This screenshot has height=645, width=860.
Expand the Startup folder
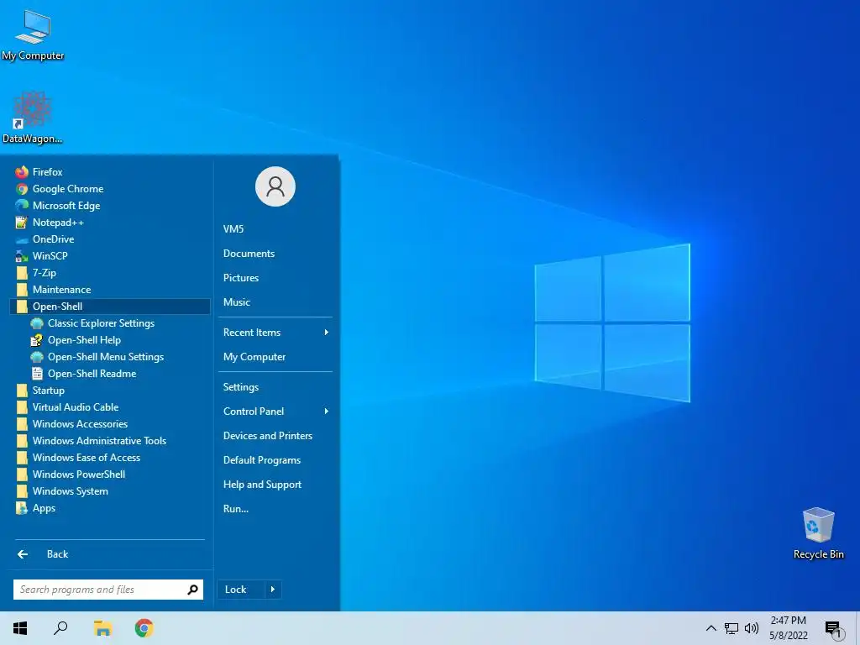point(110,391)
